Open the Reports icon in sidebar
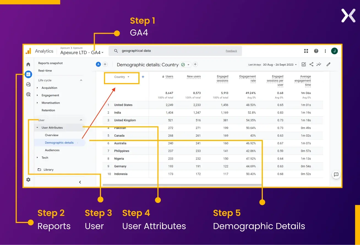 (x=28, y=74)
